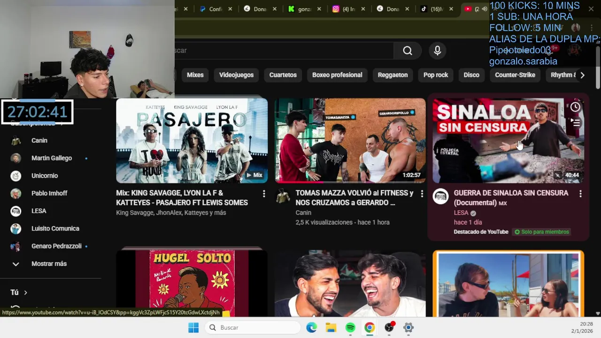The height and width of the screenshot is (338, 601).
Task: Open the TOMAS MAZZA VOLVIÓ al FITNESS title
Action: tap(354, 198)
